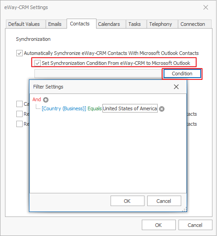Open the 'And' group operator menu
Viewport: 217px width, 236px height.
pyautogui.click(x=37, y=99)
